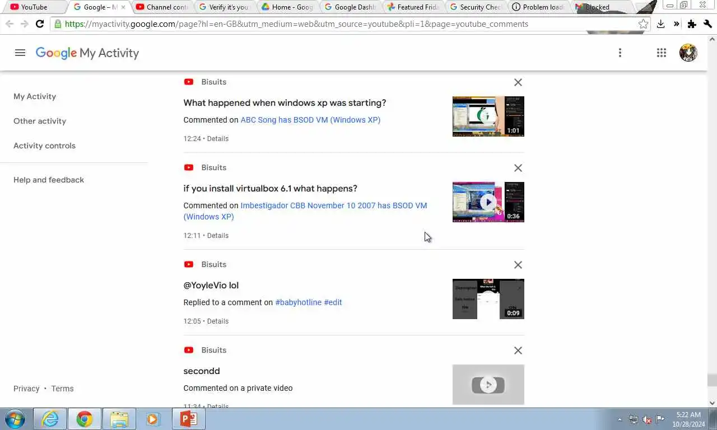The height and width of the screenshot is (430, 717).
Task: Open the taskbar clock showing 5:22 AM
Action: (x=688, y=419)
